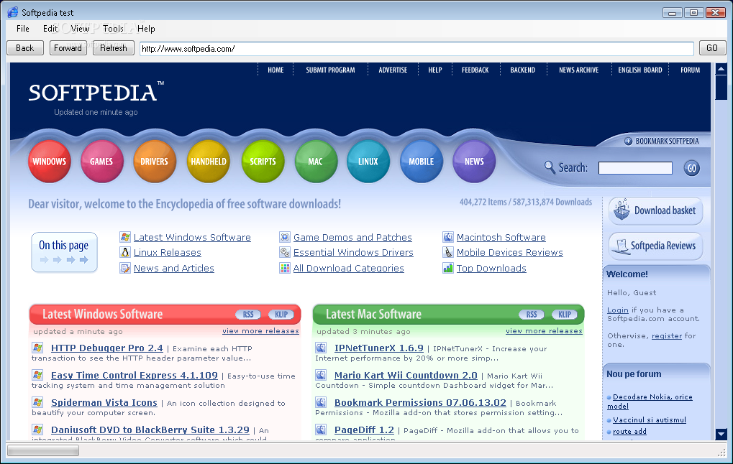
Task: Open the View menu
Action: tap(80, 29)
